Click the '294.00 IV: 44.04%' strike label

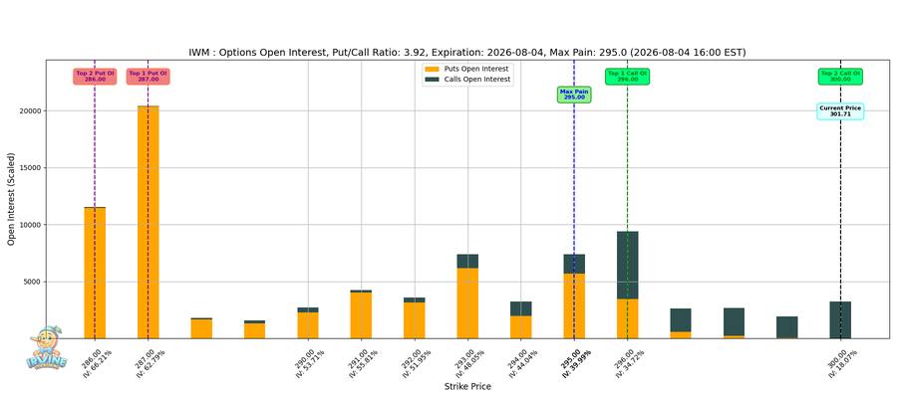[x=522, y=363]
